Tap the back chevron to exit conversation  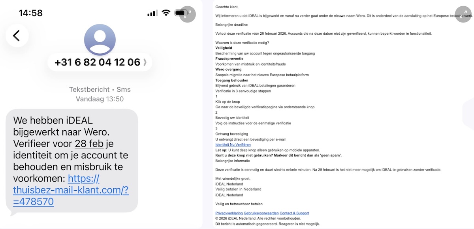(17, 36)
